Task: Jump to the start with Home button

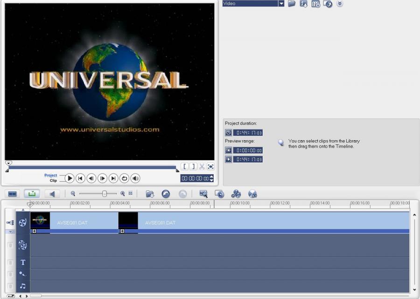Action: pos(80,178)
